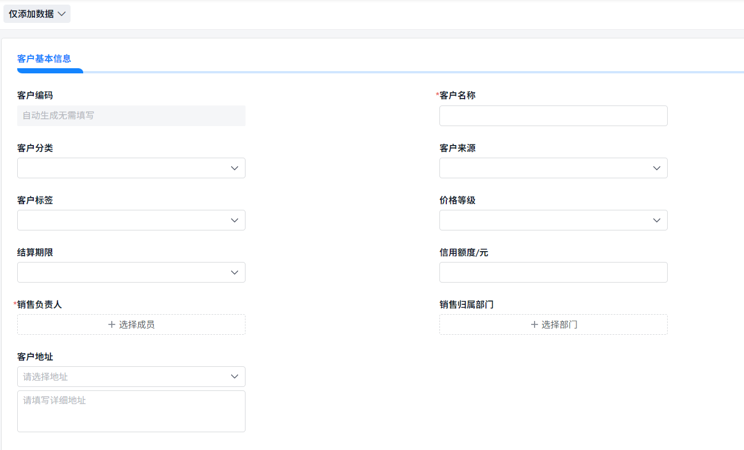This screenshot has width=744, height=450.
Task: Click the 选择部门 button under 销售归属部门
Action: [553, 324]
